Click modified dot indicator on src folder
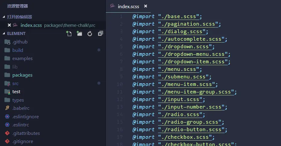This screenshot has width=281, height=146. tap(99, 83)
